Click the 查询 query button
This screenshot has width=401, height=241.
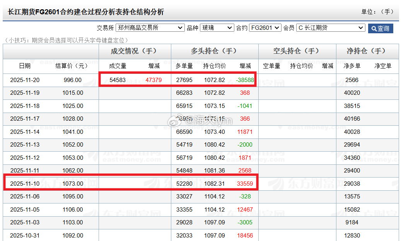click(381, 28)
